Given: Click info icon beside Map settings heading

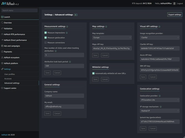Looking at the screenshot, I should pos(106,27).
